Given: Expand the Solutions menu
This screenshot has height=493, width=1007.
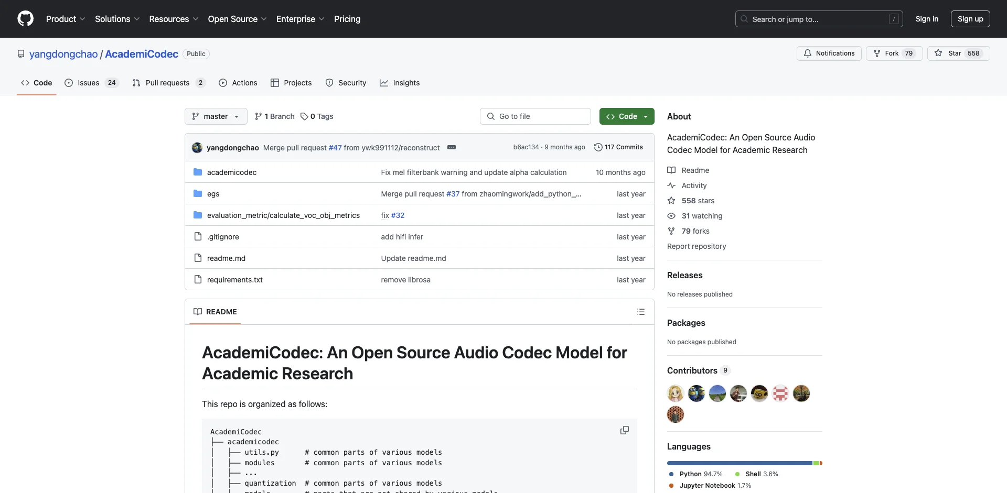Looking at the screenshot, I should [117, 19].
